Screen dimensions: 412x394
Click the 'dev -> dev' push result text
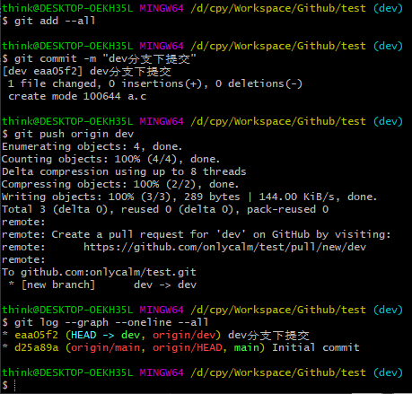click(165, 285)
